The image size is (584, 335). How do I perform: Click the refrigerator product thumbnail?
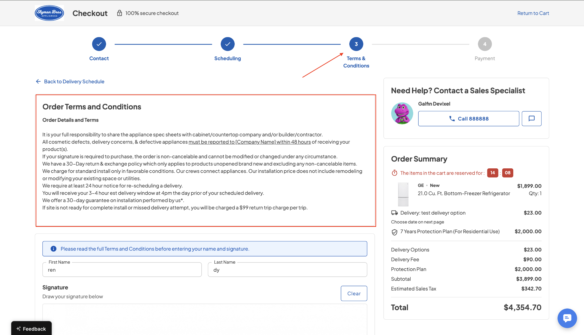point(403,194)
